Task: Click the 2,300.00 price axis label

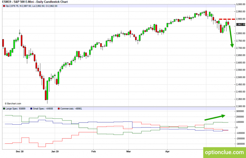Action: [240, 106]
